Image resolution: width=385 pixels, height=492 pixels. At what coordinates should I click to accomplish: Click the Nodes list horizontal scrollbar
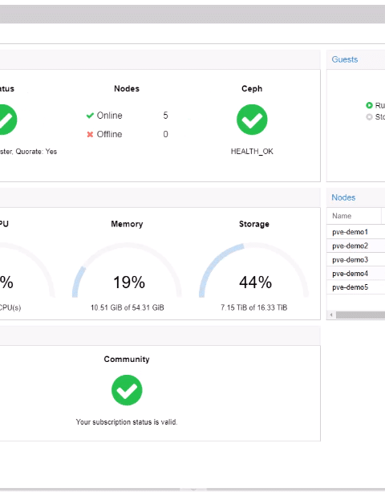360,315
